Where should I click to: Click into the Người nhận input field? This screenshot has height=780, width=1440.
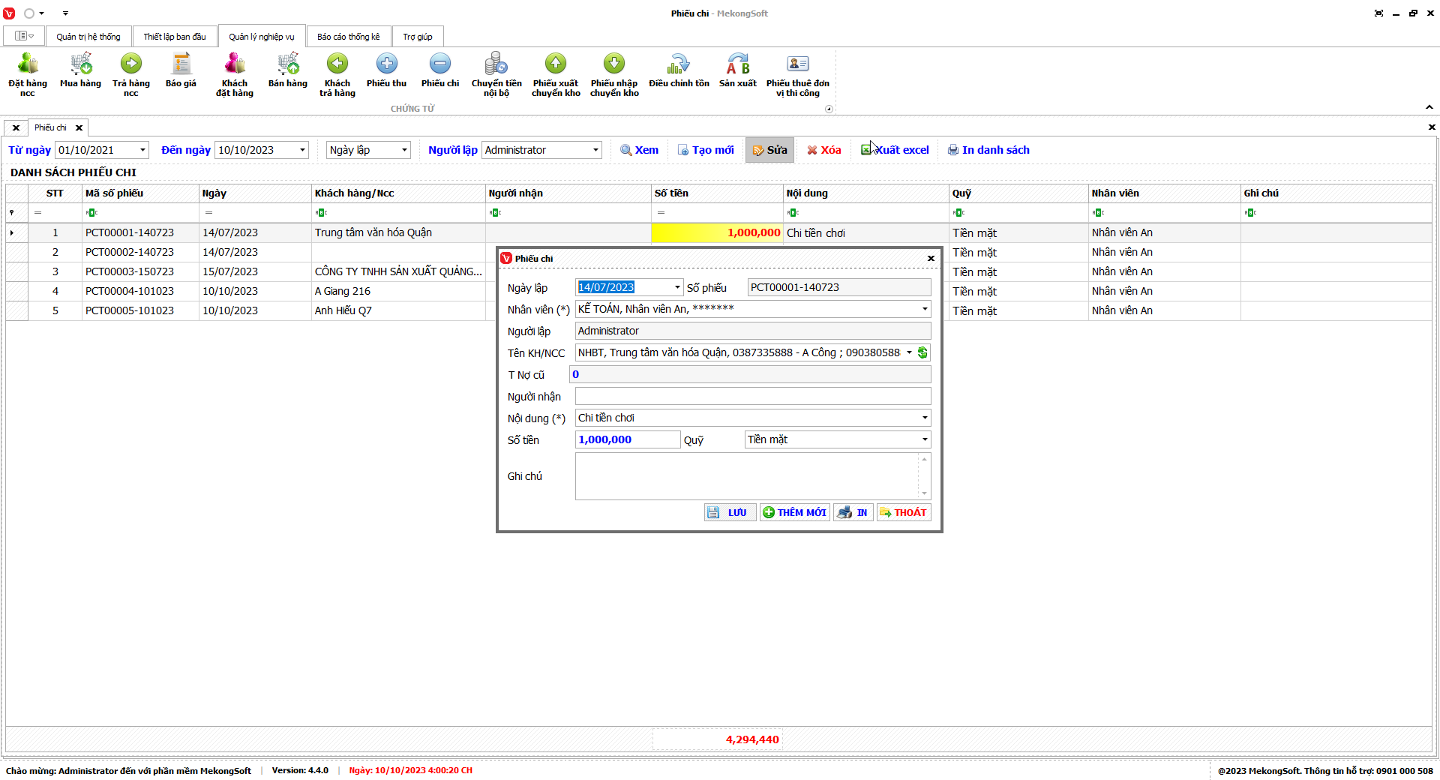coord(752,396)
